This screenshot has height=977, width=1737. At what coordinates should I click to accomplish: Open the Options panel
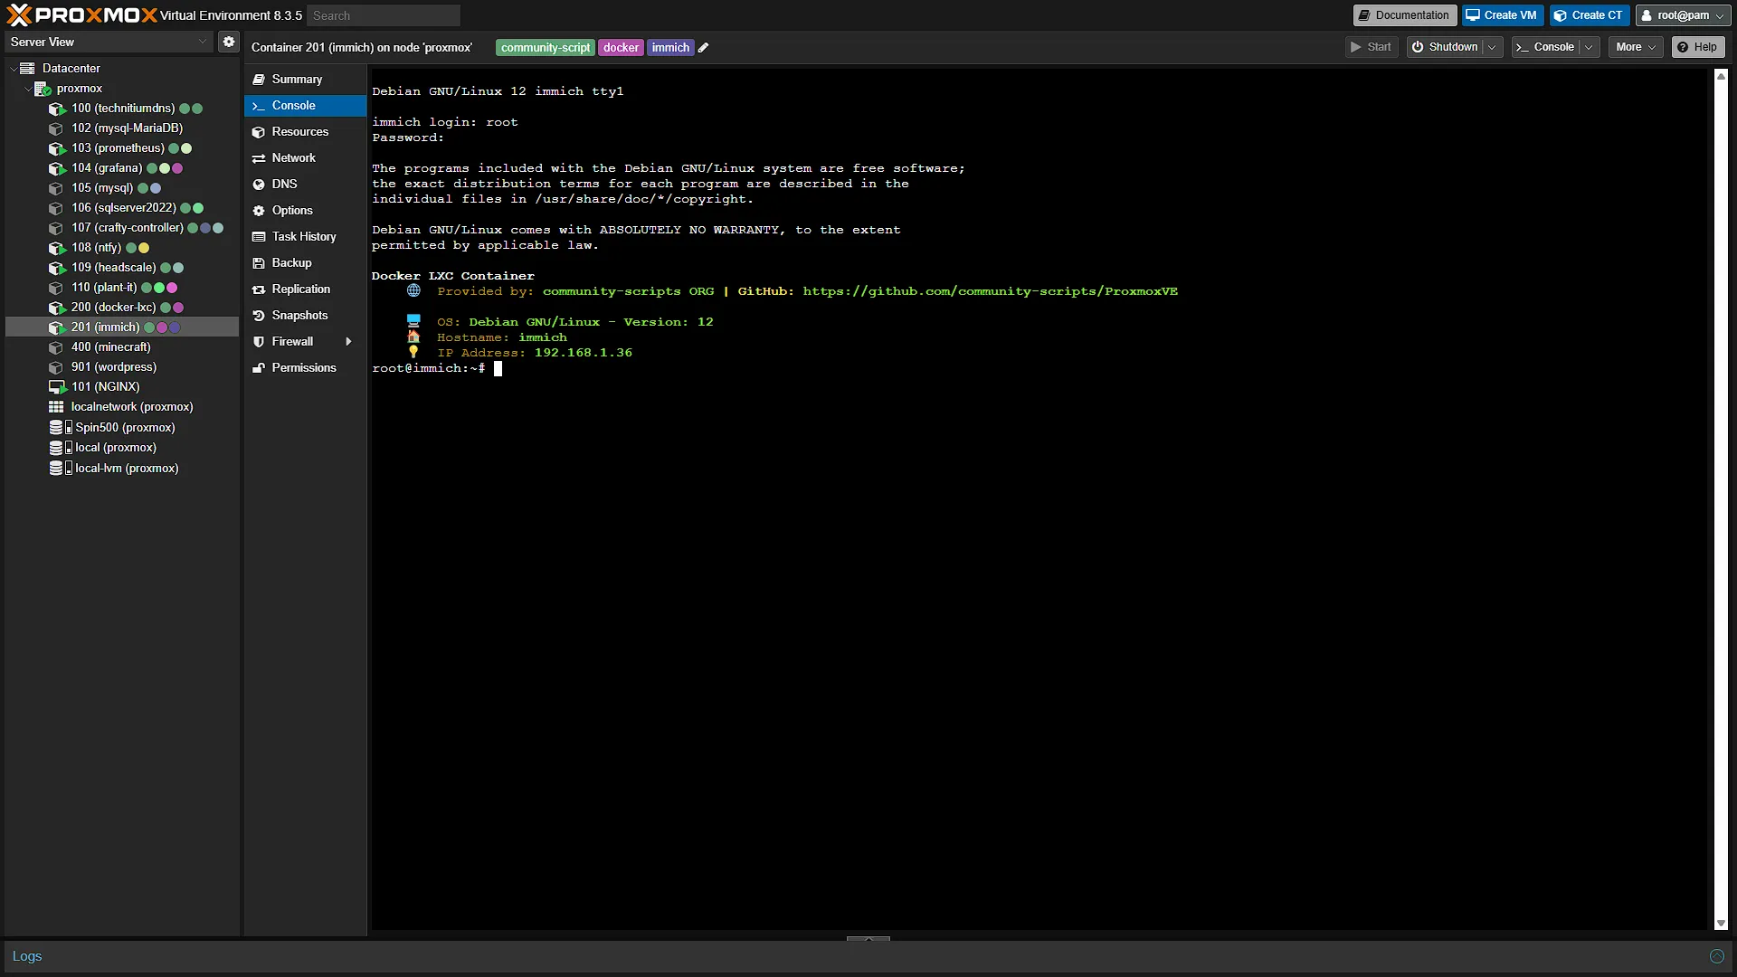click(x=305, y=211)
